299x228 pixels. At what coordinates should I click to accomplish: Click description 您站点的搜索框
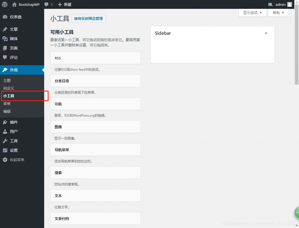(67, 184)
